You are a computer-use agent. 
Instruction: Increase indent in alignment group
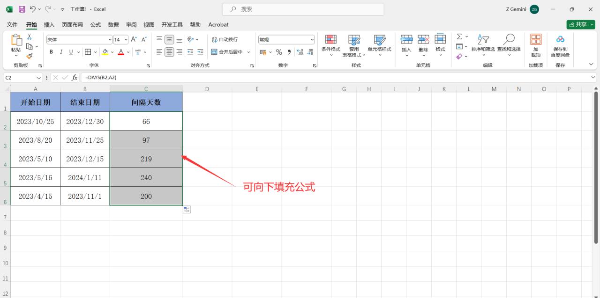(x=200, y=52)
